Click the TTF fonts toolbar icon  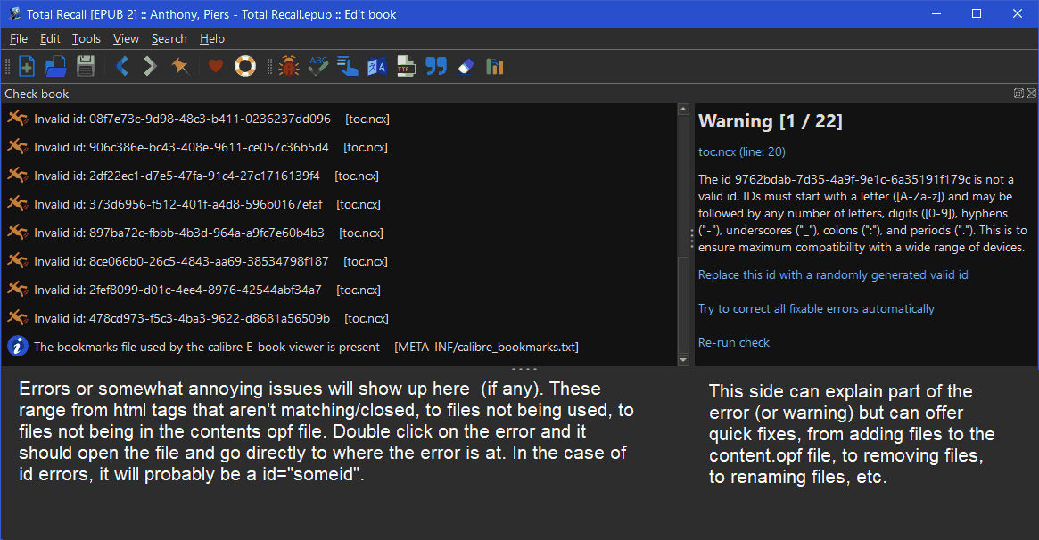click(406, 66)
